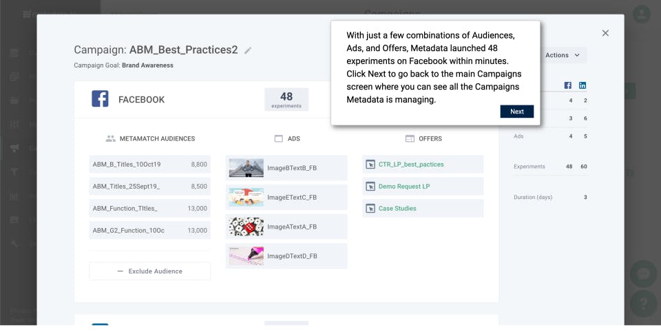Click the pencil icon to edit campaign name
The width and height of the screenshot is (661, 334).
click(x=248, y=50)
